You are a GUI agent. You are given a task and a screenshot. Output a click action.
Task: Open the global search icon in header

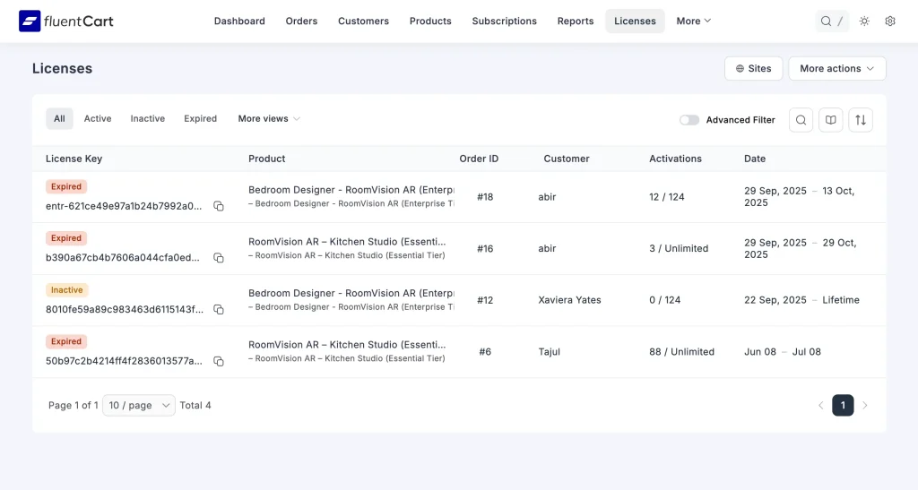pos(826,21)
